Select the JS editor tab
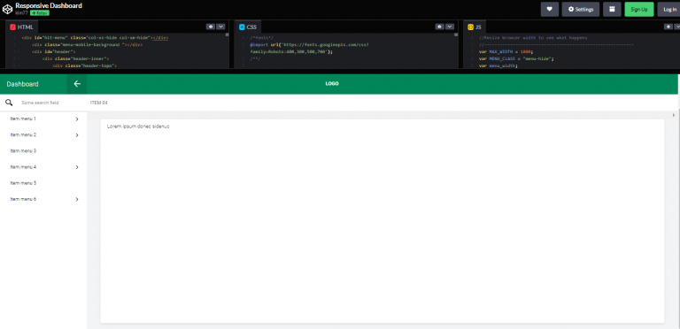680x329 pixels. tap(475, 27)
